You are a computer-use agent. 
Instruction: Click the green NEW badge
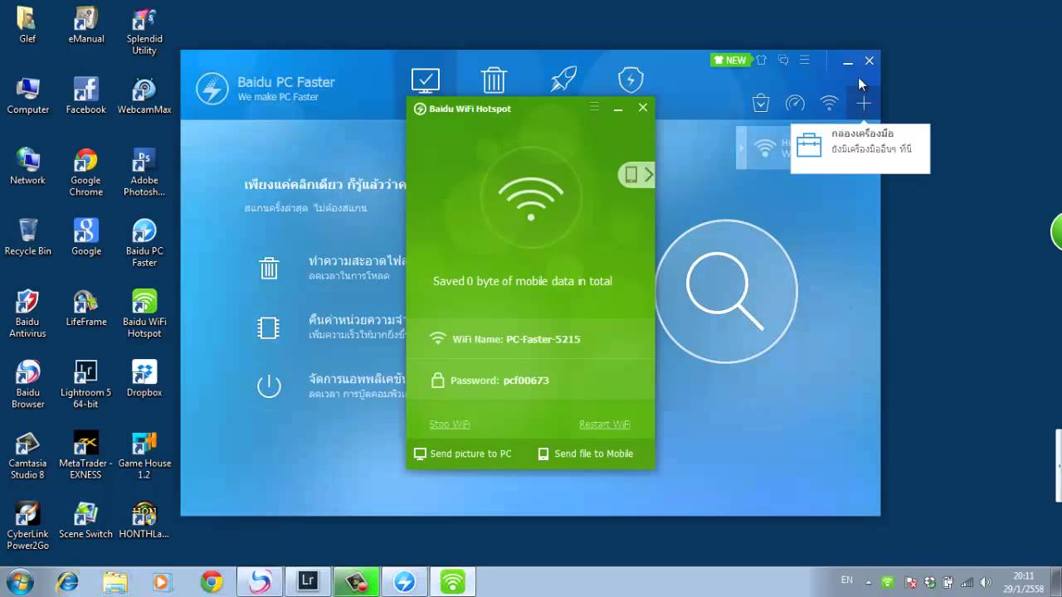pyautogui.click(x=731, y=60)
